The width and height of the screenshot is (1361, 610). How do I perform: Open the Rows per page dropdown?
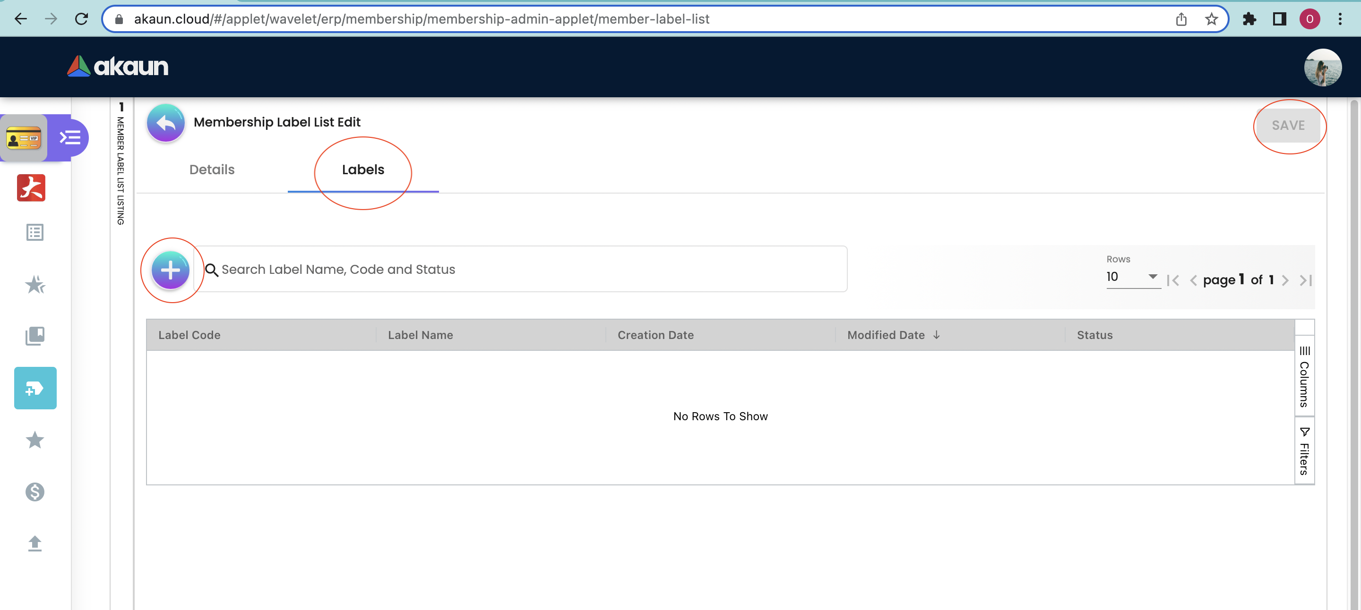(x=1132, y=277)
